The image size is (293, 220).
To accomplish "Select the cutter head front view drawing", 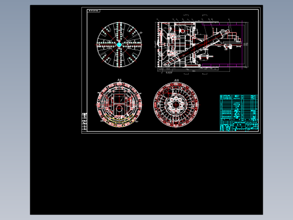I will 119,45.
